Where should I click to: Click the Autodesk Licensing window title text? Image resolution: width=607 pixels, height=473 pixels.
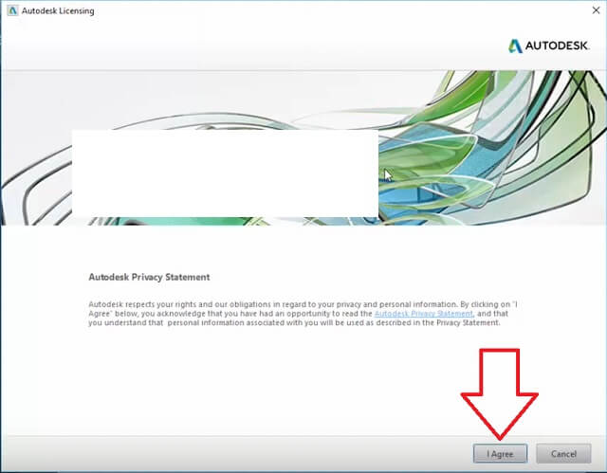(58, 10)
